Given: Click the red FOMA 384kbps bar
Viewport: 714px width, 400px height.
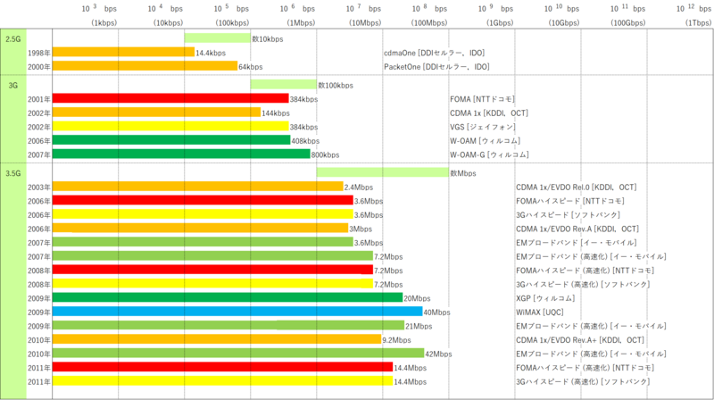Looking at the screenshot, I should pyautogui.click(x=170, y=99).
